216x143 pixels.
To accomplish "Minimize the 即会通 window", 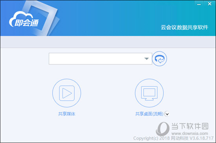I will pyautogui.click(x=199, y=4).
